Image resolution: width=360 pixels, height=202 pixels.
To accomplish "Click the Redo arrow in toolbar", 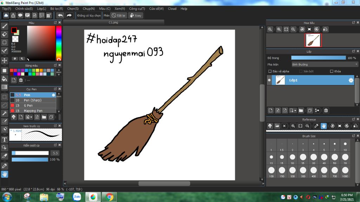I will pyautogui.click(x=69, y=15).
